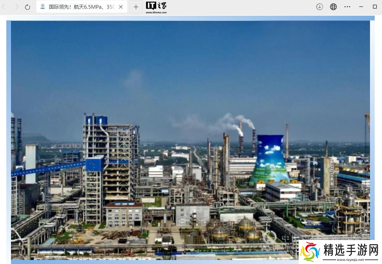Close the 国际领先 article tab
The image size is (382, 264).
coord(121,7)
